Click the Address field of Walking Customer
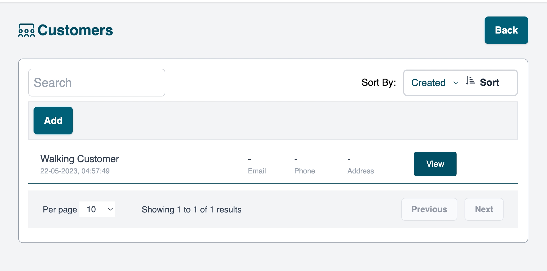 pos(360,171)
